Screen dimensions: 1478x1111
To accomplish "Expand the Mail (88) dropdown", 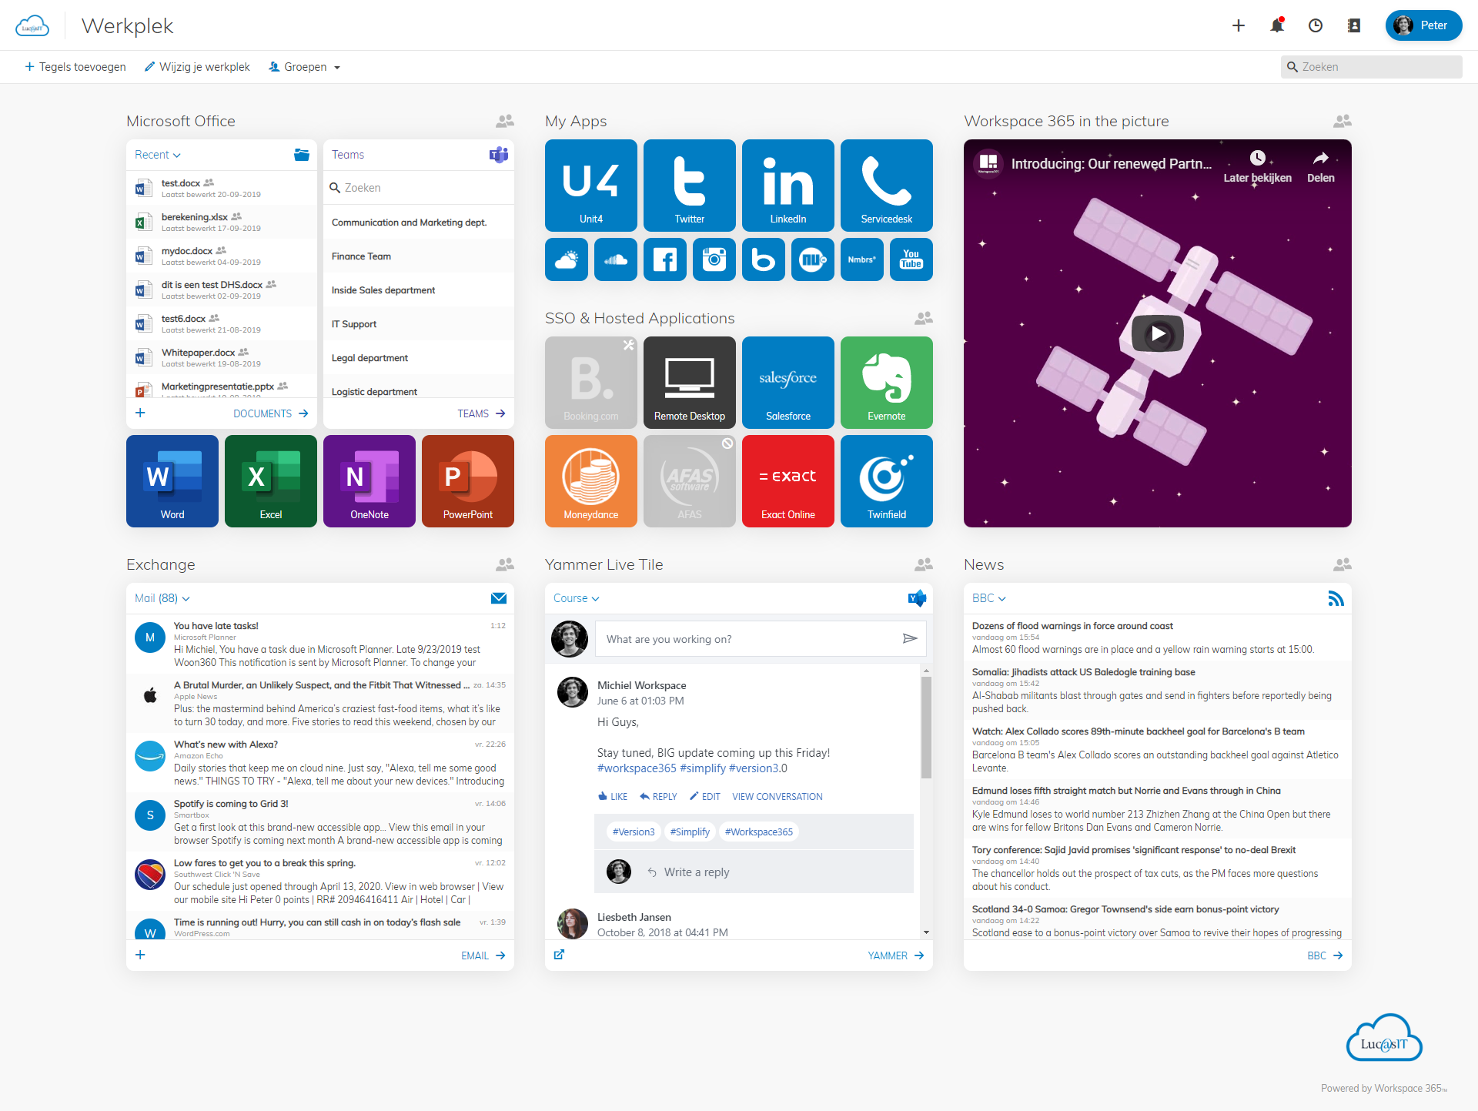I will coord(162,598).
